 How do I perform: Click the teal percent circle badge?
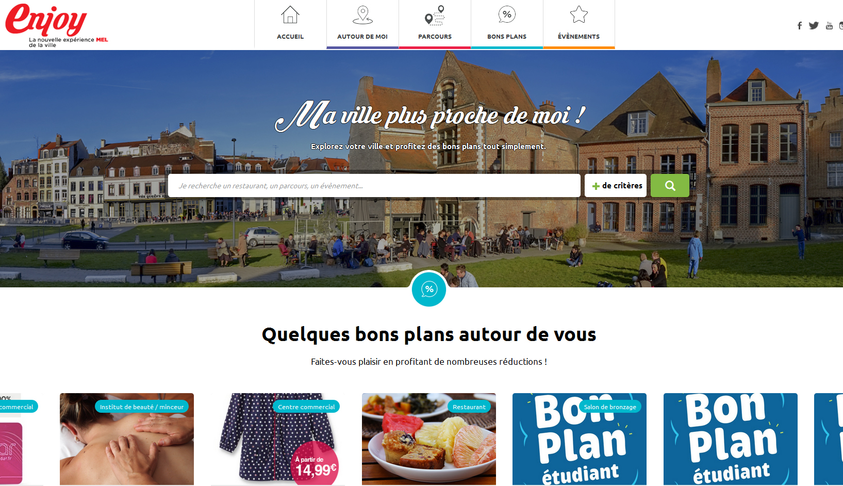point(429,289)
